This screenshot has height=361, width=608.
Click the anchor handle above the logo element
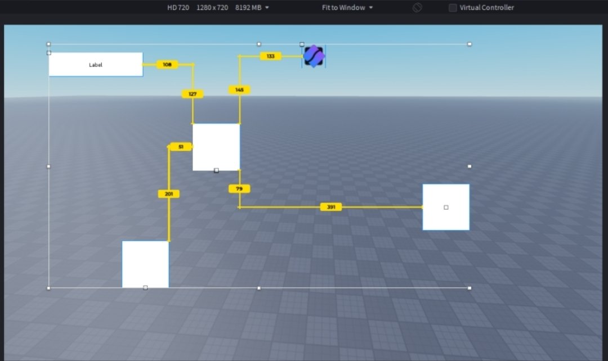[302, 43]
